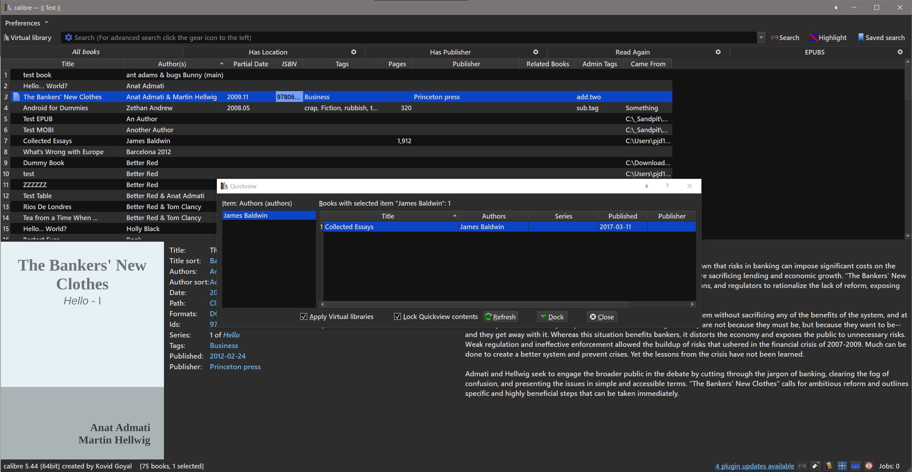Uncheck Apply Virtual libraries
This screenshot has height=472, width=912.
coord(304,317)
